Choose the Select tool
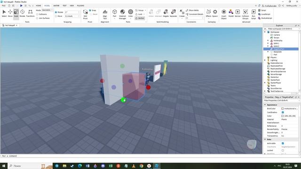The height and width of the screenshot is (169, 301). click(4, 13)
